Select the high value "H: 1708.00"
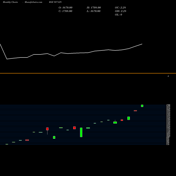 click(x=94, y=8)
